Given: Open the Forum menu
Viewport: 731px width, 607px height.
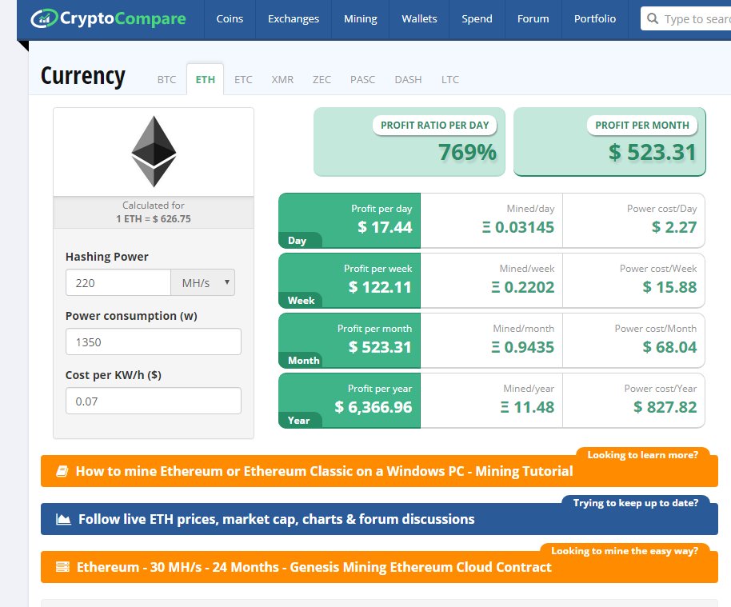Looking at the screenshot, I should point(533,18).
